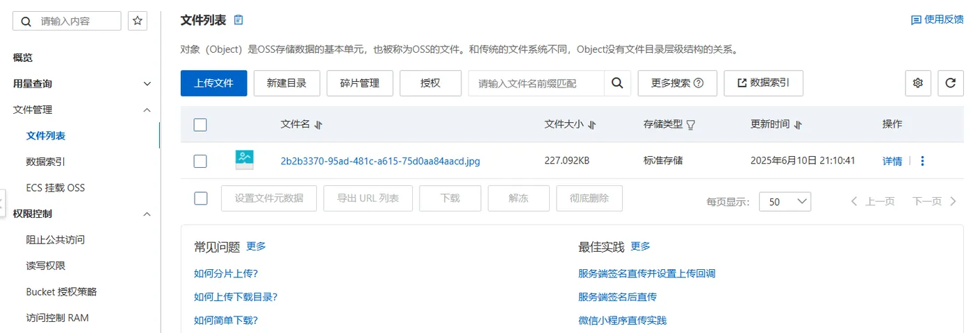Click 详情 link for the jpg file
973x333 pixels.
(x=892, y=161)
